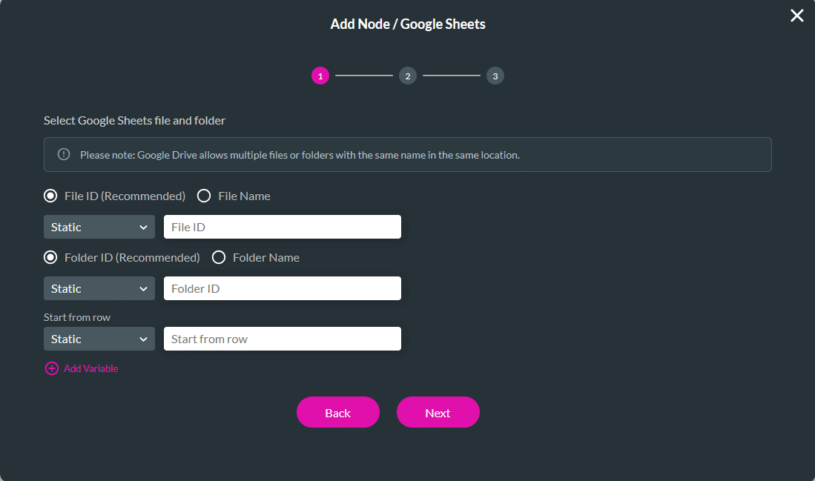Open step 3 of the wizard

(495, 75)
